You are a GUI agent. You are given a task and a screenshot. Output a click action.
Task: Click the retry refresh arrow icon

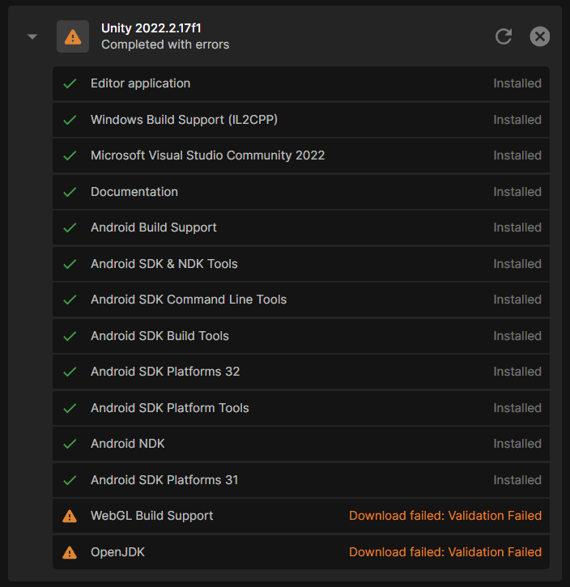click(x=504, y=36)
